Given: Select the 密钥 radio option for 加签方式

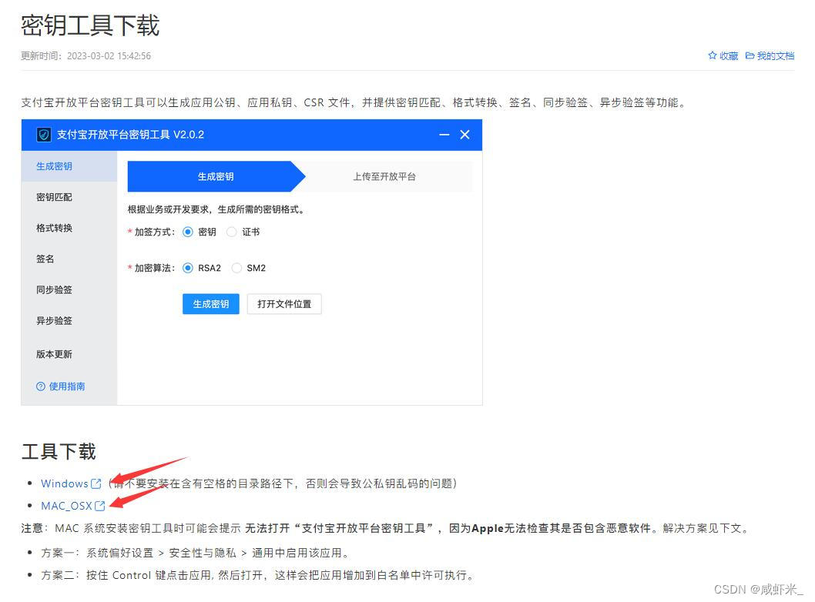Looking at the screenshot, I should (188, 232).
